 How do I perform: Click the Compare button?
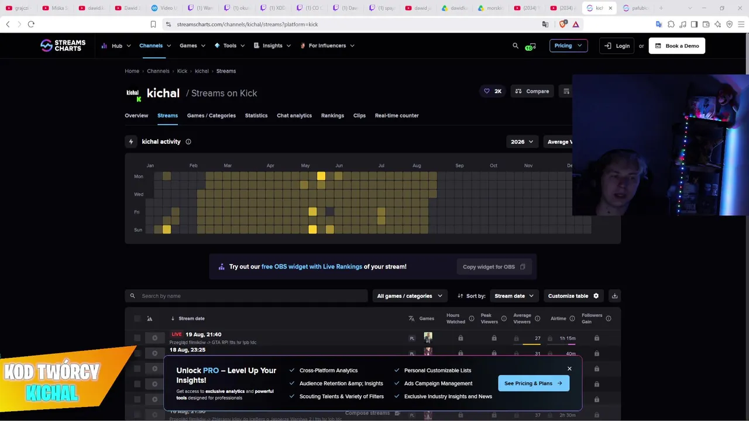click(x=532, y=91)
